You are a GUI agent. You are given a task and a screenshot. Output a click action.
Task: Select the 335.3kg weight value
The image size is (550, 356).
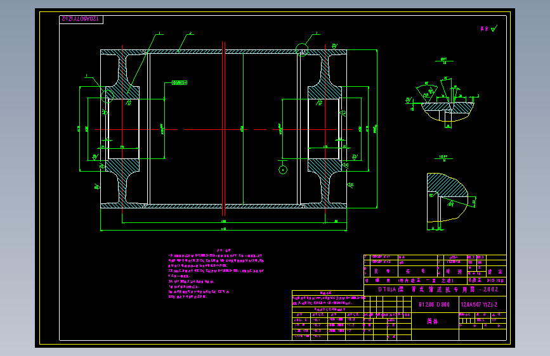[495, 281]
